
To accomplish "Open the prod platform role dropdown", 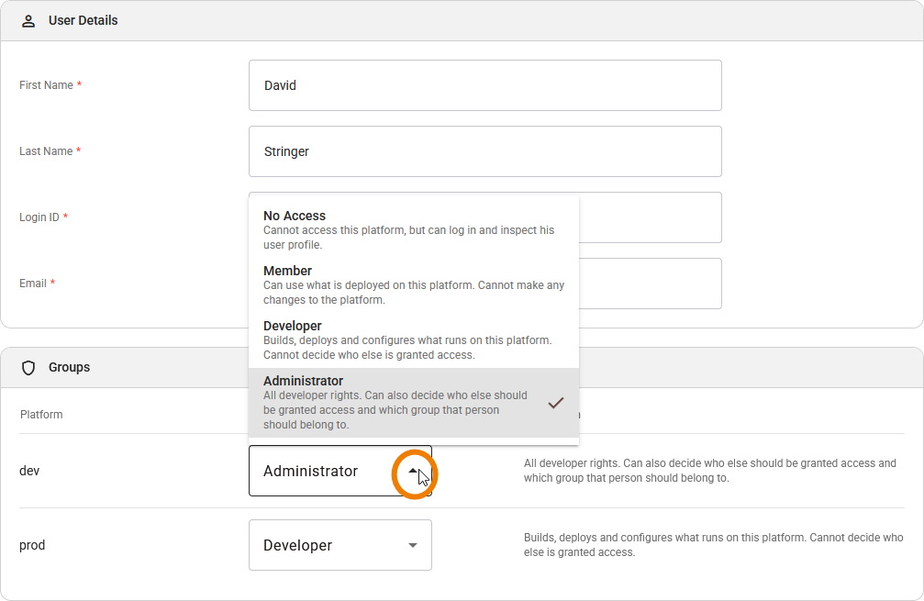I will pyautogui.click(x=340, y=545).
